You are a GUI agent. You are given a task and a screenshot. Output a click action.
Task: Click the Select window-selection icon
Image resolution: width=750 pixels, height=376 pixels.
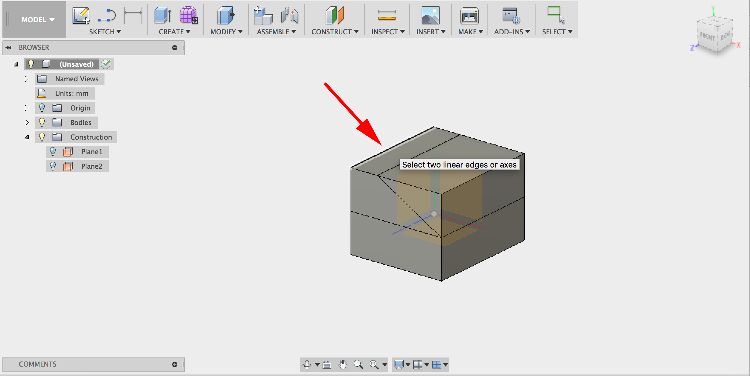click(x=556, y=15)
